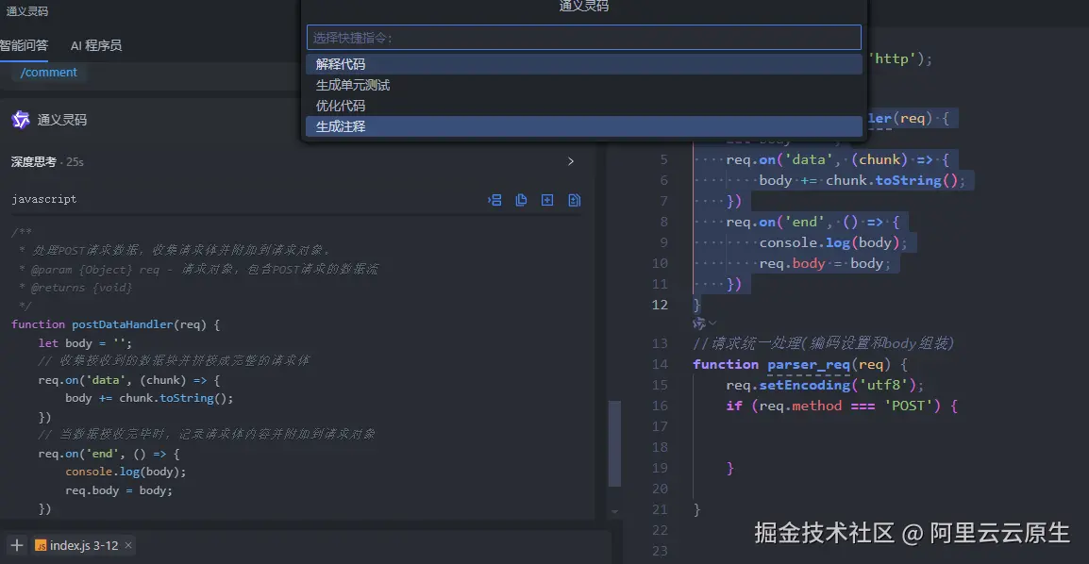Screen dimensions: 1089x564
Task: Select 优化代码 quick command
Action: 583,106
